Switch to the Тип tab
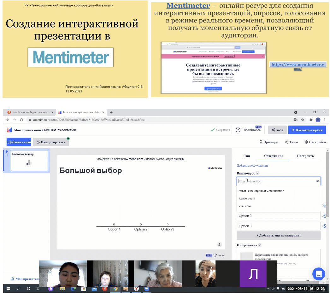The image size is (330, 294). (247, 156)
